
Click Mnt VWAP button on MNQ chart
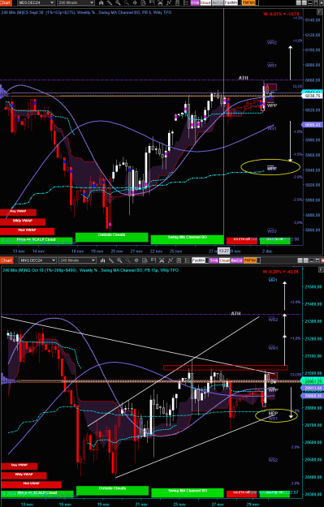pyautogui.click(x=32, y=484)
